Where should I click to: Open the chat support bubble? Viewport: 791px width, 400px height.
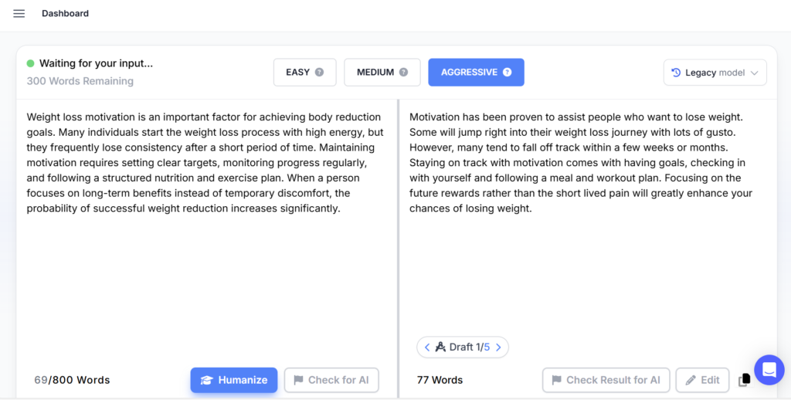pos(769,370)
